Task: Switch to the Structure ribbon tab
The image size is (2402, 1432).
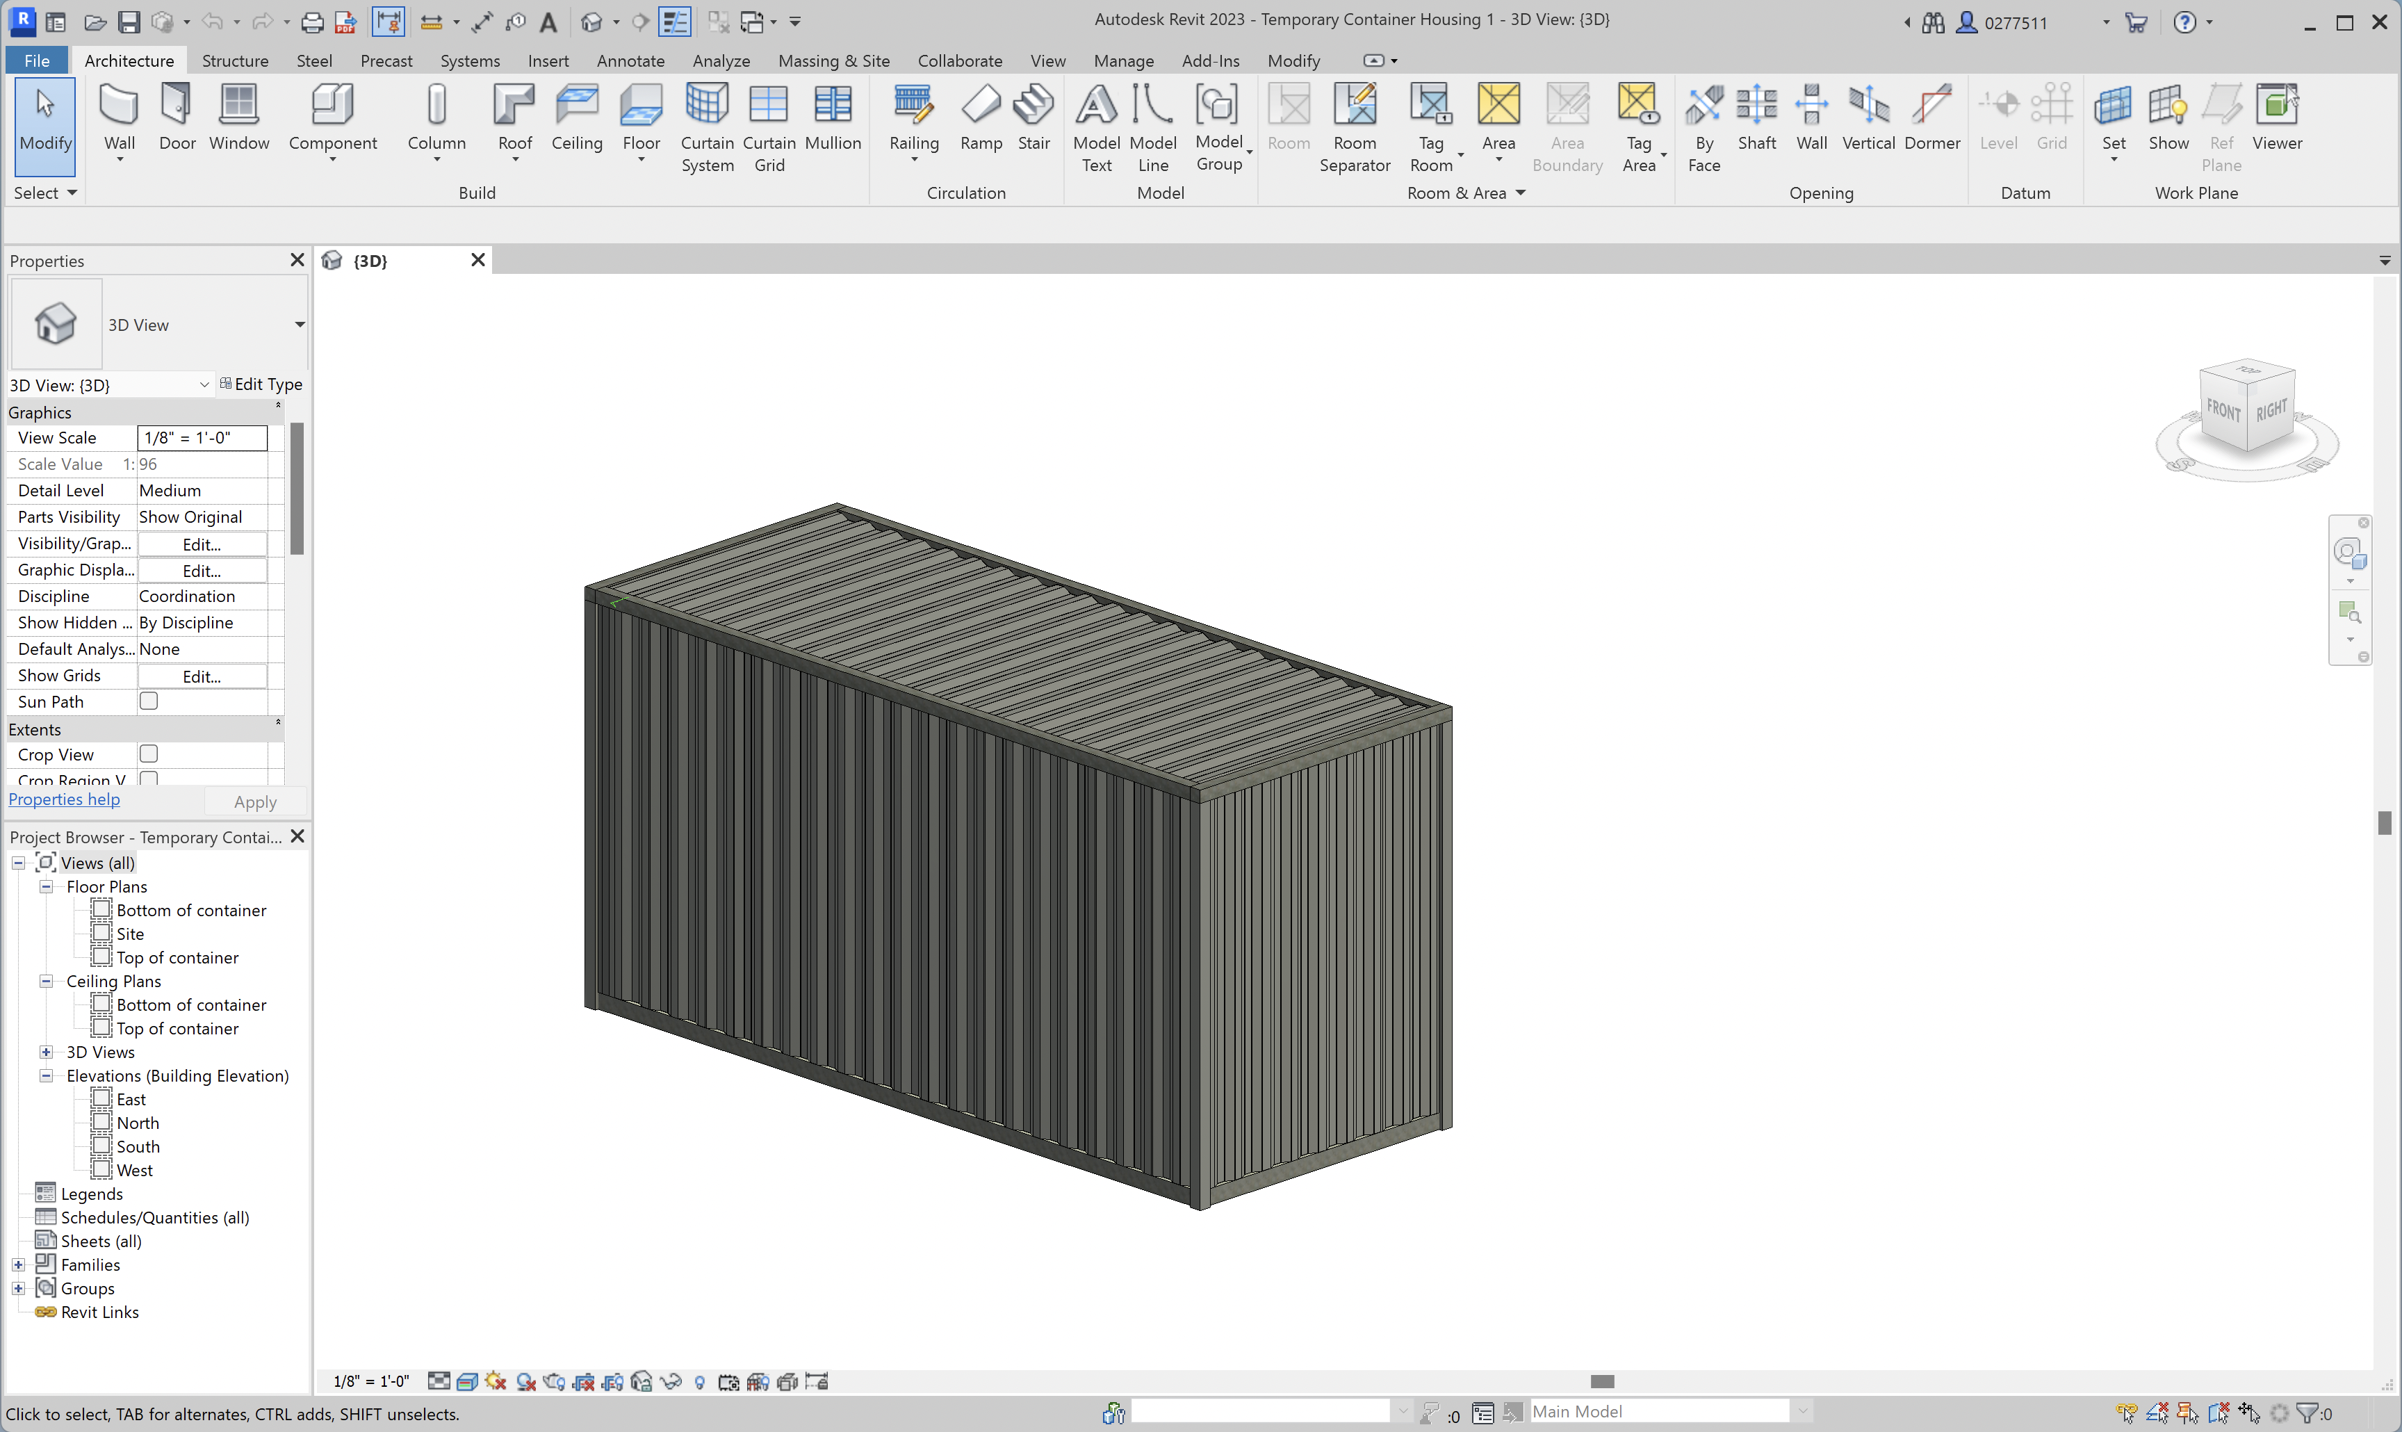Action: 234,60
